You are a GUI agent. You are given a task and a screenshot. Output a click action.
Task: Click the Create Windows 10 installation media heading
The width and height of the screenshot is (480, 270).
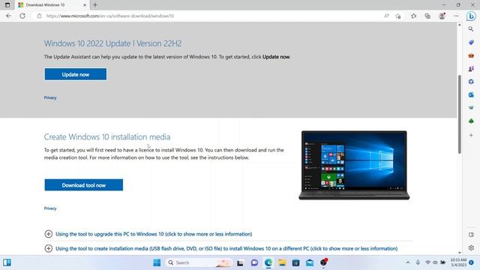107,136
